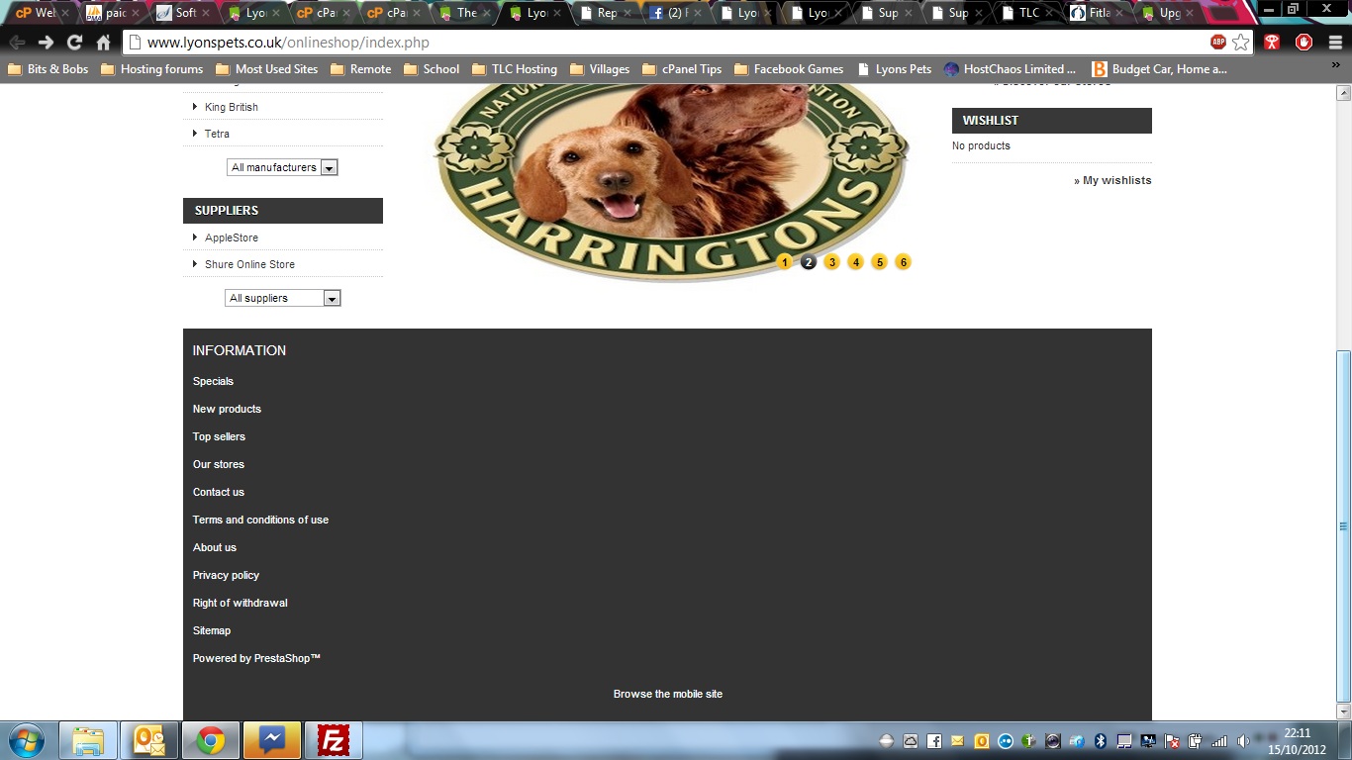Expand the Remote bookmark folder
Viewport: 1352px width, 760px height.
(x=360, y=69)
